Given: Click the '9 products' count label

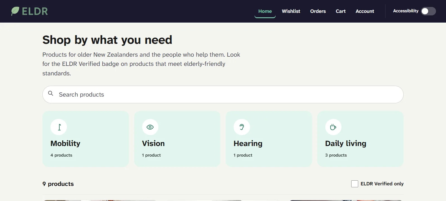Looking at the screenshot, I should [58, 184].
